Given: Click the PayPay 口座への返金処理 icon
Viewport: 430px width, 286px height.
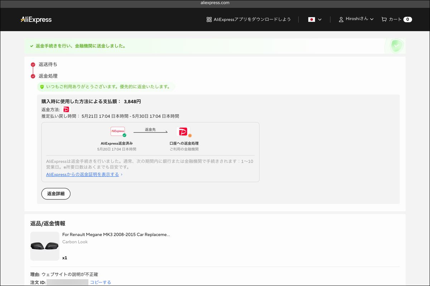Looking at the screenshot, I should (183, 132).
